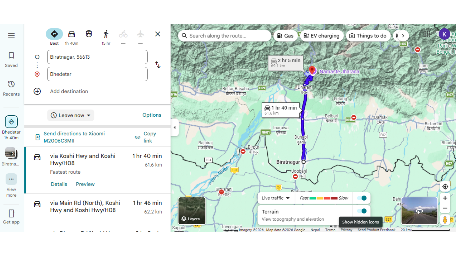Click the Namaste Jharana map label

(x=339, y=72)
